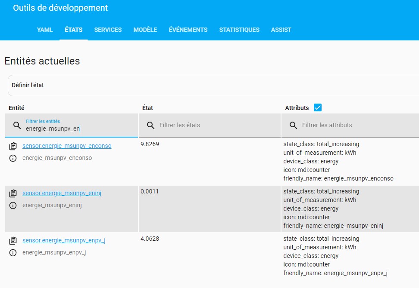The height and width of the screenshot is (288, 419).
Task: Open sensor.energie_msunpv_eninj link
Action: point(62,193)
